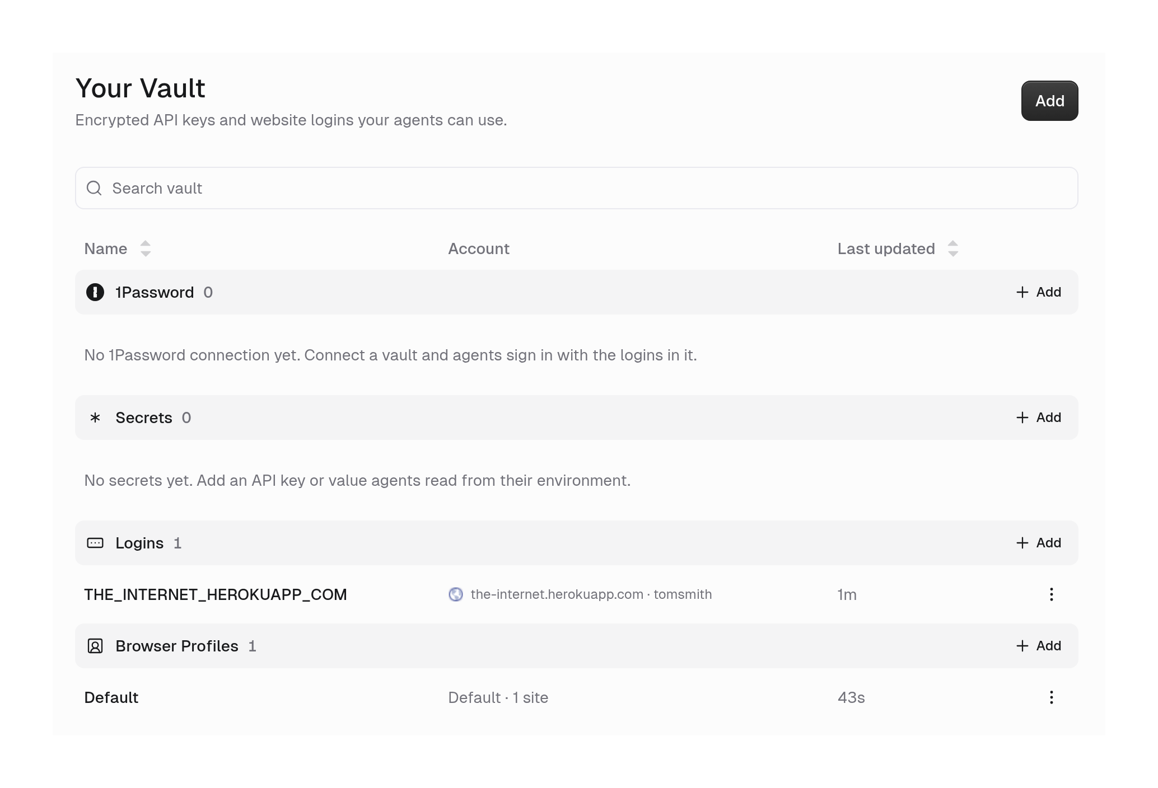Image resolution: width=1158 pixels, height=788 pixels.
Task: Open more options for Default profile
Action: 1051,697
